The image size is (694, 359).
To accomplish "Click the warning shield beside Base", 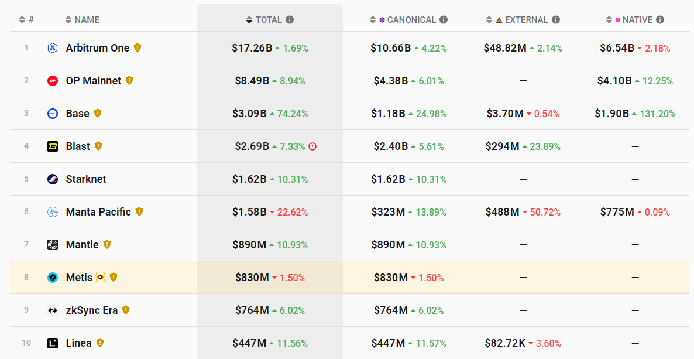I will tap(98, 113).
